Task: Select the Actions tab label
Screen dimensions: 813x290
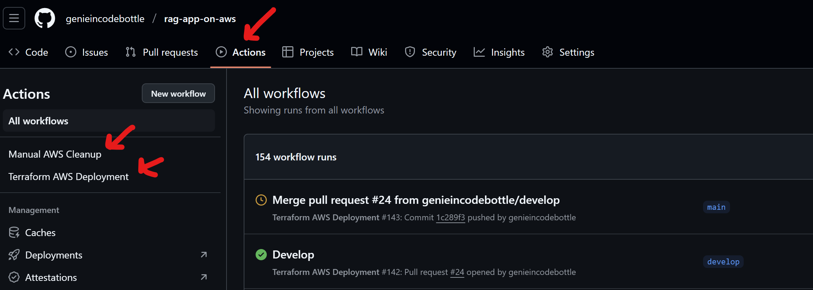Action: tap(249, 52)
